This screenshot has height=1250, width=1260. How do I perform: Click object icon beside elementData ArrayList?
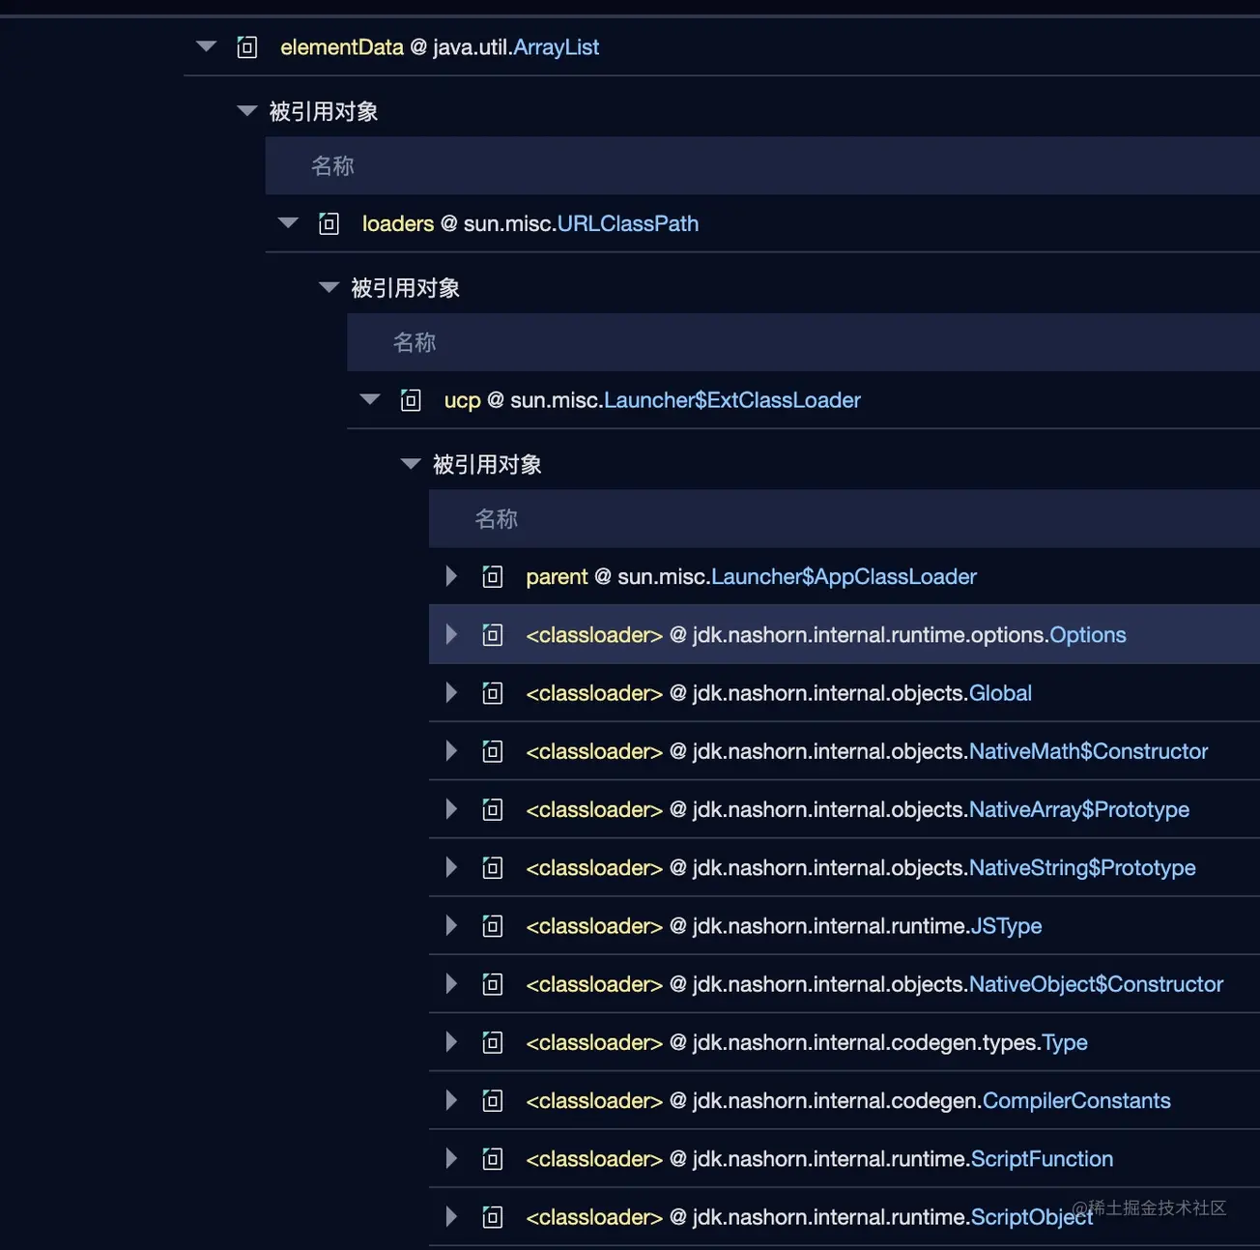point(247,47)
